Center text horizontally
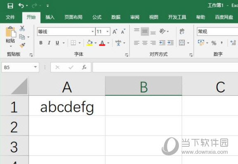Image resolution: width=238 pixels, height=164 pixels. pyautogui.click(x=145, y=43)
